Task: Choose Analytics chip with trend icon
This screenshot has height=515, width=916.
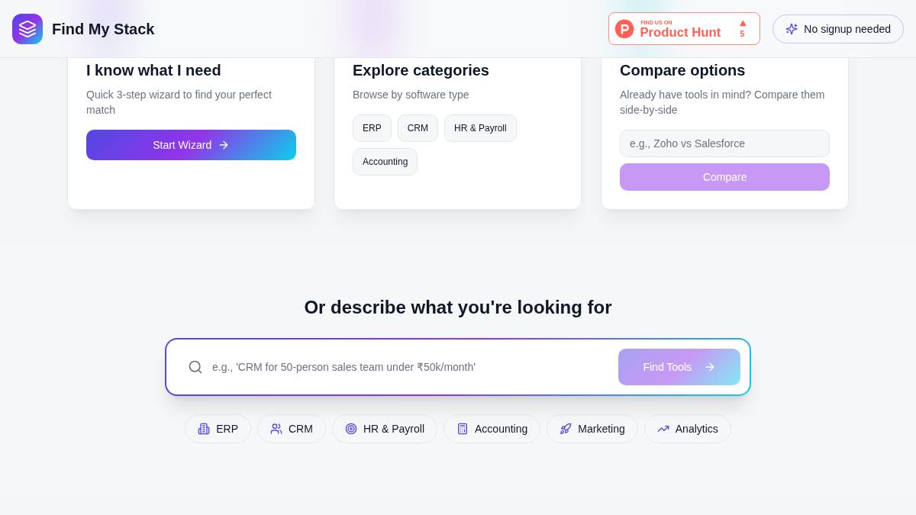Action: 688,429
